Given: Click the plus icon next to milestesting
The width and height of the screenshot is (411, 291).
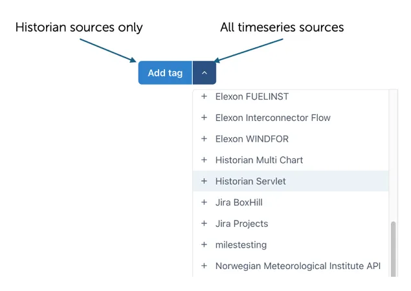Looking at the screenshot, I should pos(204,245).
